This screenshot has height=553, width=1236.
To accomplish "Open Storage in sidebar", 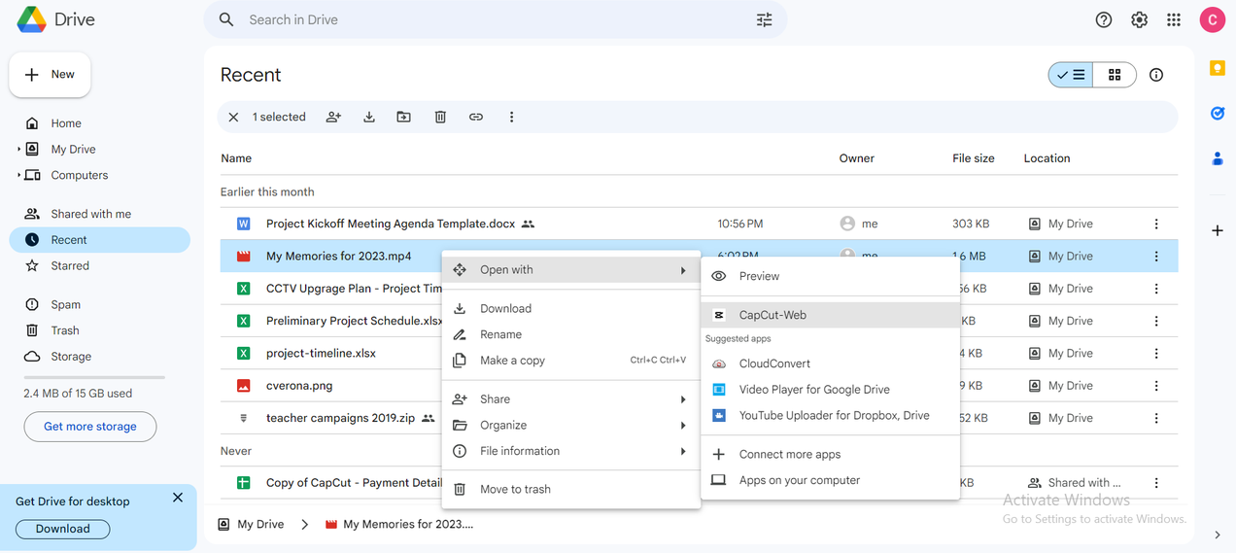I will coord(99,357).
